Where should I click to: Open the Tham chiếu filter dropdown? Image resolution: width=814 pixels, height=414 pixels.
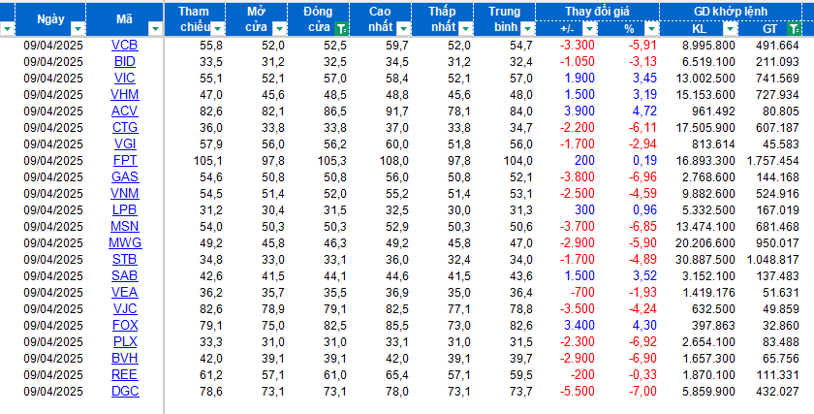coord(218,28)
